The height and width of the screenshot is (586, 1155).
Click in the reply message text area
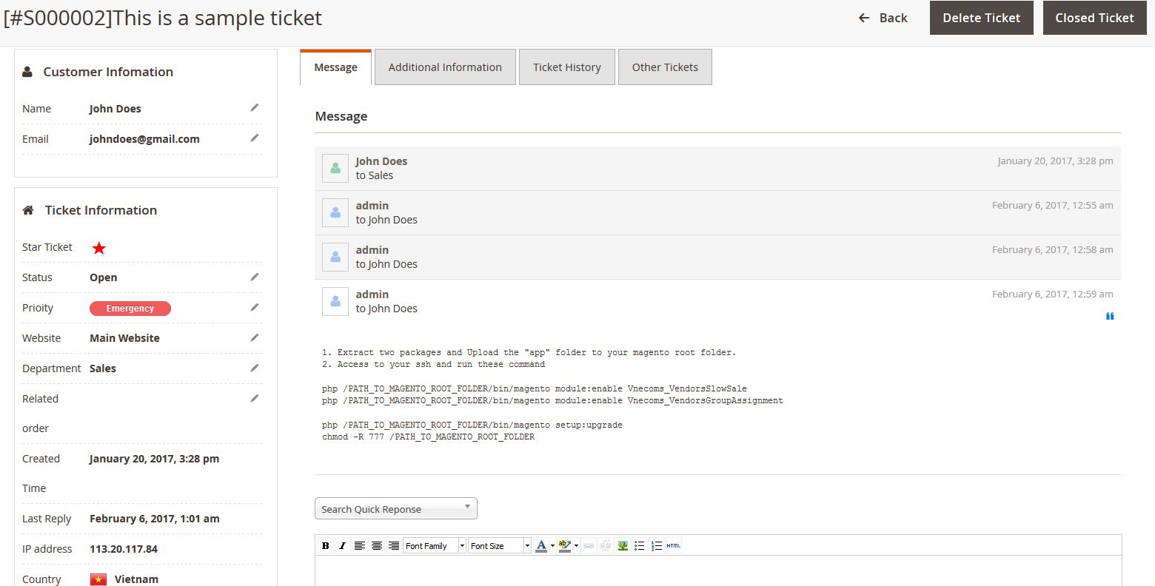point(718,570)
